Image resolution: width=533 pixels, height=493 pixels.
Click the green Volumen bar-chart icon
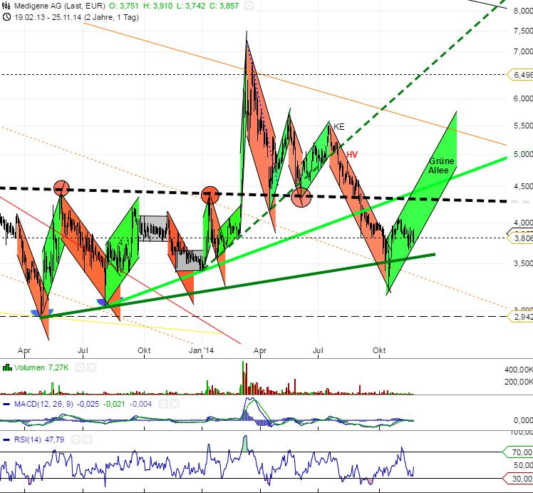[7, 367]
